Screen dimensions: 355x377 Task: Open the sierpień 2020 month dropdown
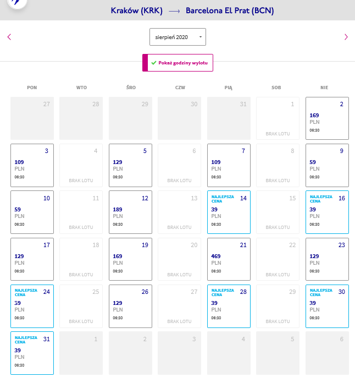point(177,37)
